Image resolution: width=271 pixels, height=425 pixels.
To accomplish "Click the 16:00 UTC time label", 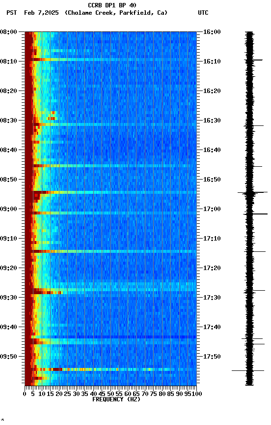I will pos(212,32).
